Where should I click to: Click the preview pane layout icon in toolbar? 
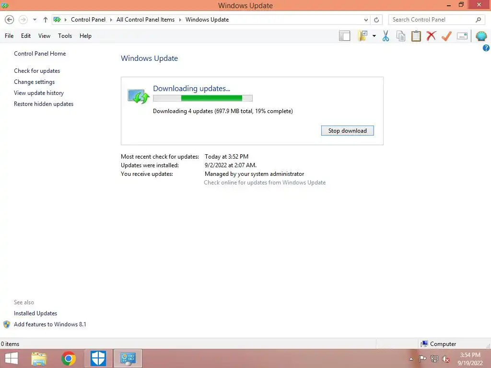pyautogui.click(x=344, y=36)
